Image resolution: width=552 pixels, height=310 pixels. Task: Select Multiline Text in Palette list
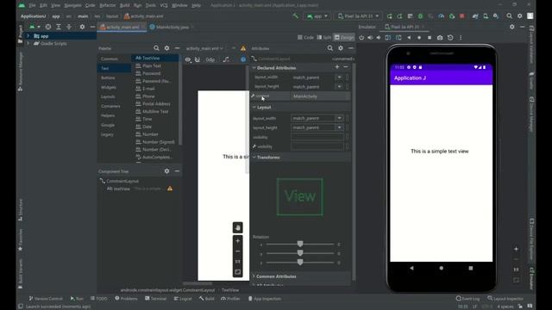pyautogui.click(x=155, y=111)
